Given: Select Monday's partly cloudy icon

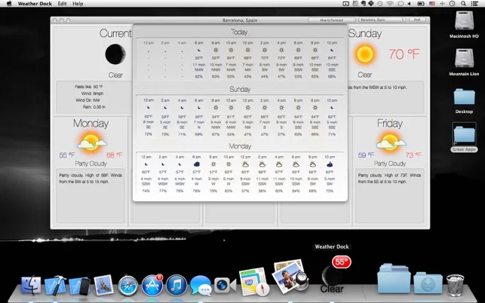Looking at the screenshot, I should [x=91, y=142].
